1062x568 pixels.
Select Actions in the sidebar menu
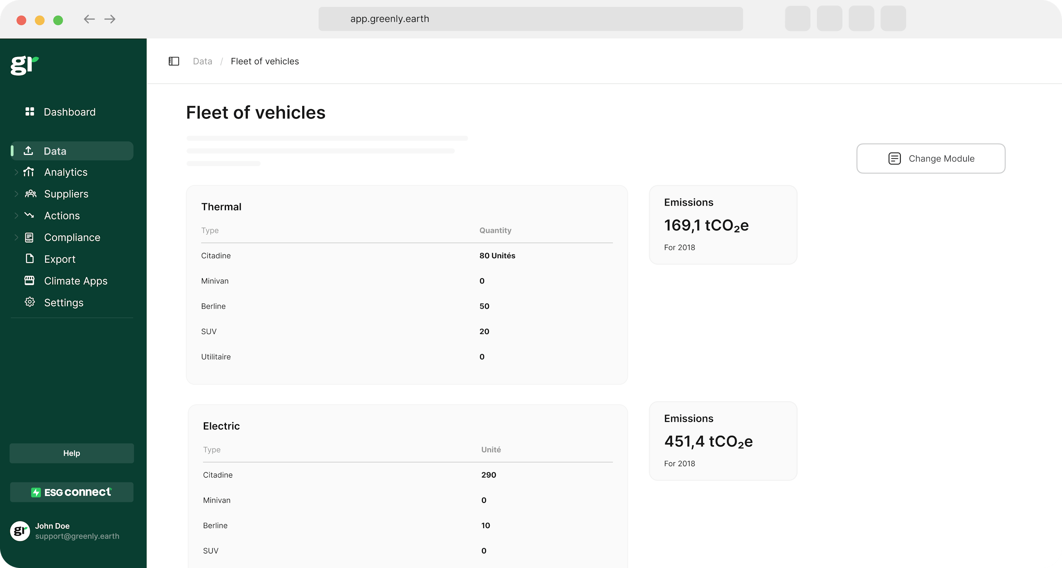coord(62,216)
